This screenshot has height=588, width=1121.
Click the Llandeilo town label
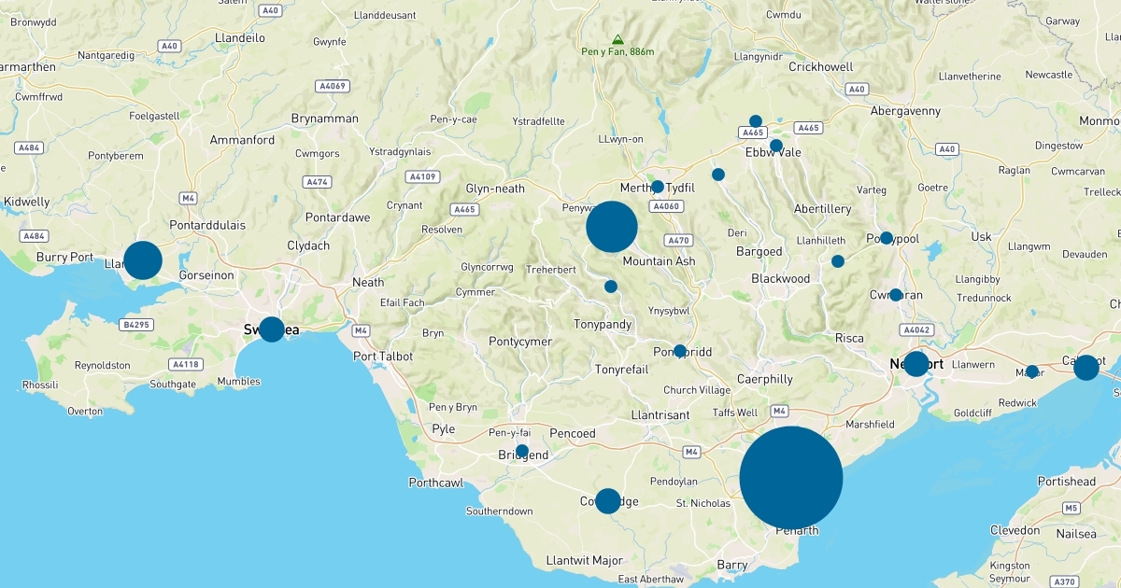[x=240, y=38]
